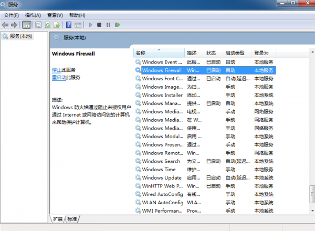
Task: Click the Back arrow in toolbar
Action: pyautogui.click(x=5, y=25)
